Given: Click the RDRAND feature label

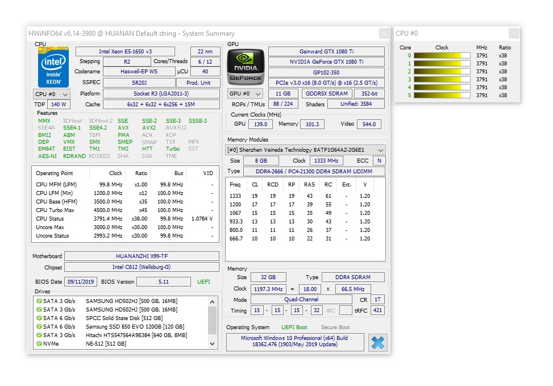Looking at the screenshot, I should (x=74, y=156).
